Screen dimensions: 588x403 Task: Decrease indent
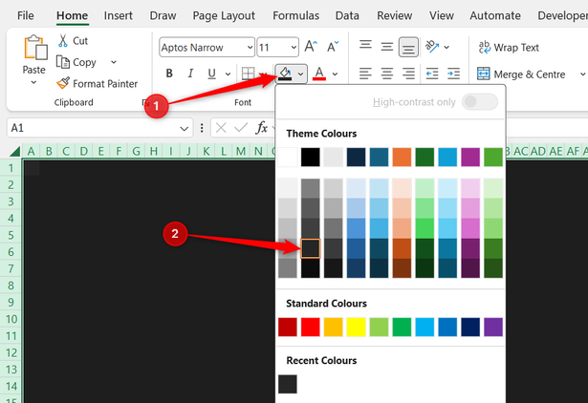pos(432,74)
